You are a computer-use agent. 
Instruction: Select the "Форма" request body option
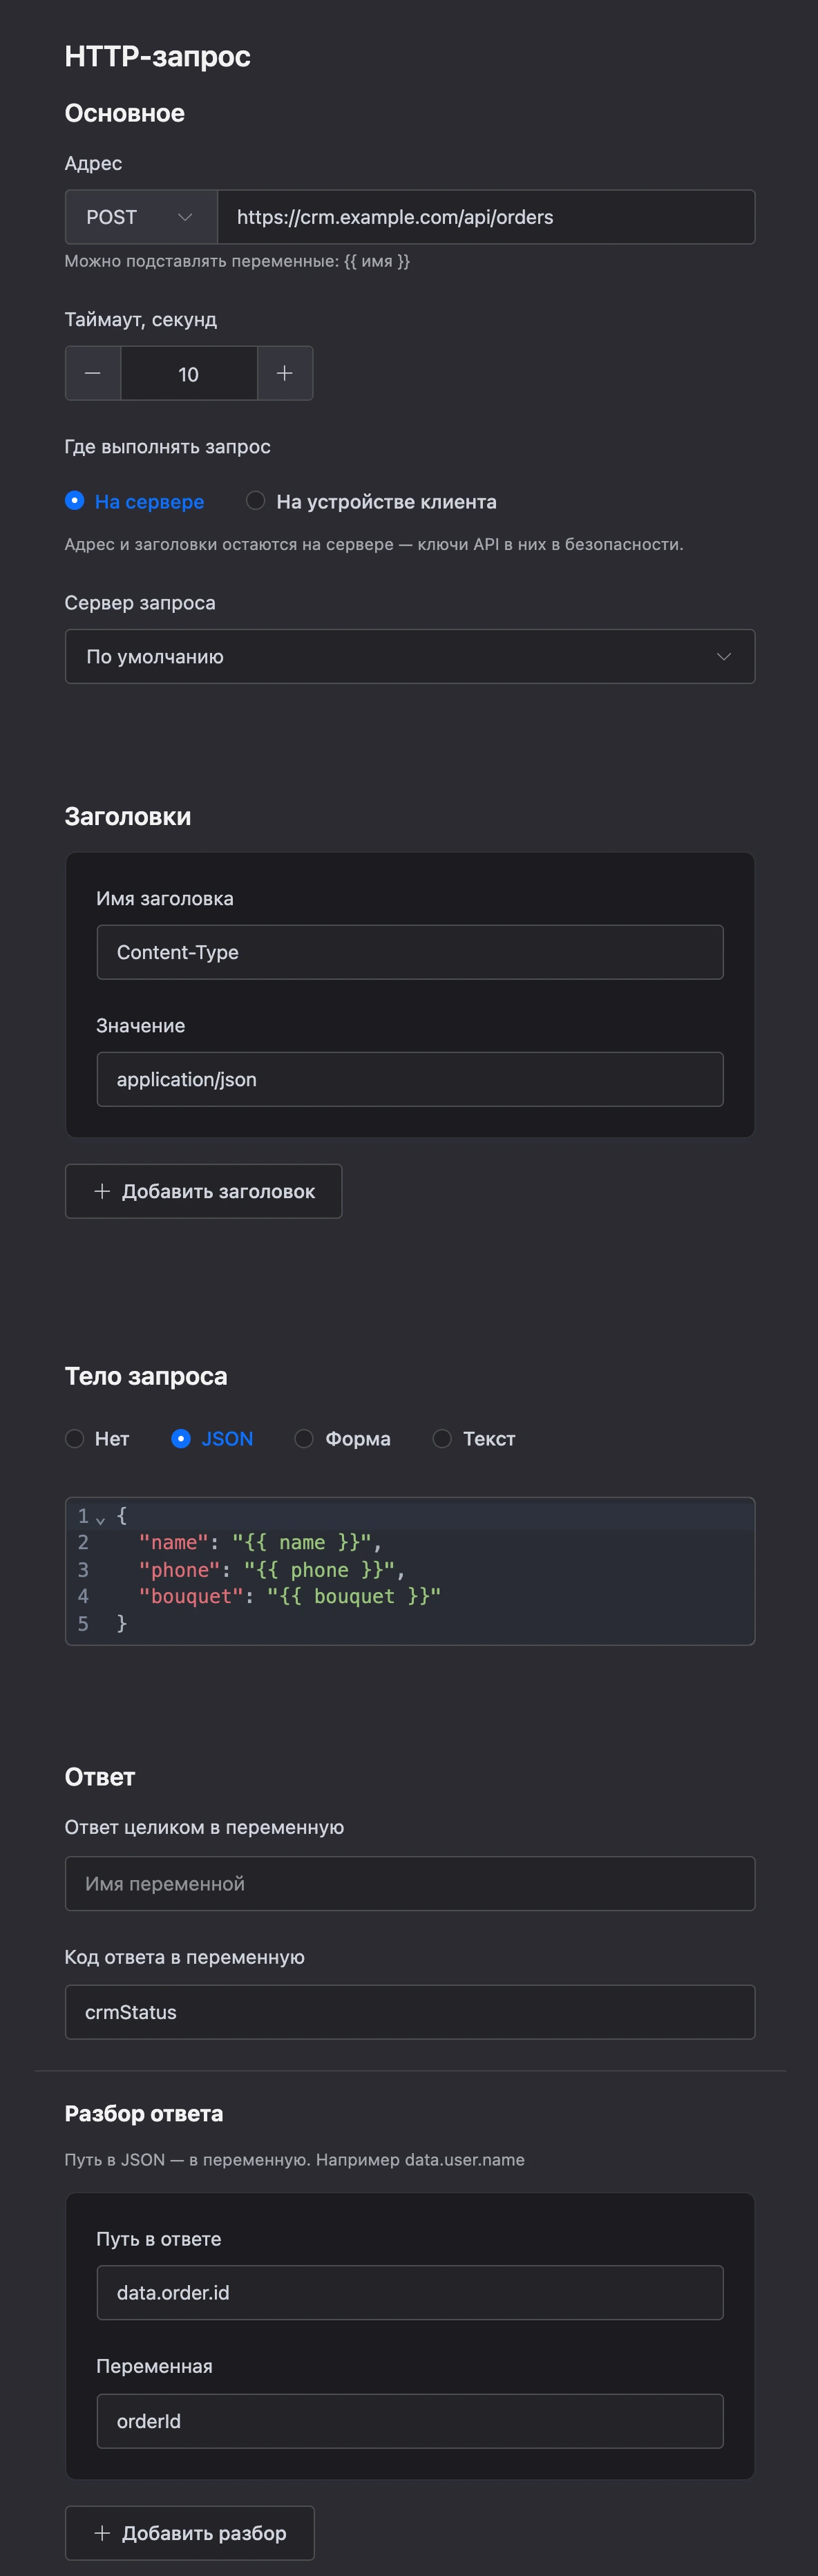(343, 1438)
